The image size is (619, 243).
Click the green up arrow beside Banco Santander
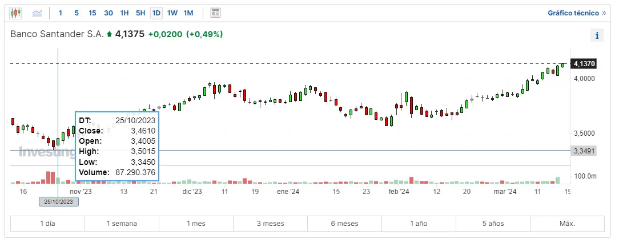pos(110,35)
